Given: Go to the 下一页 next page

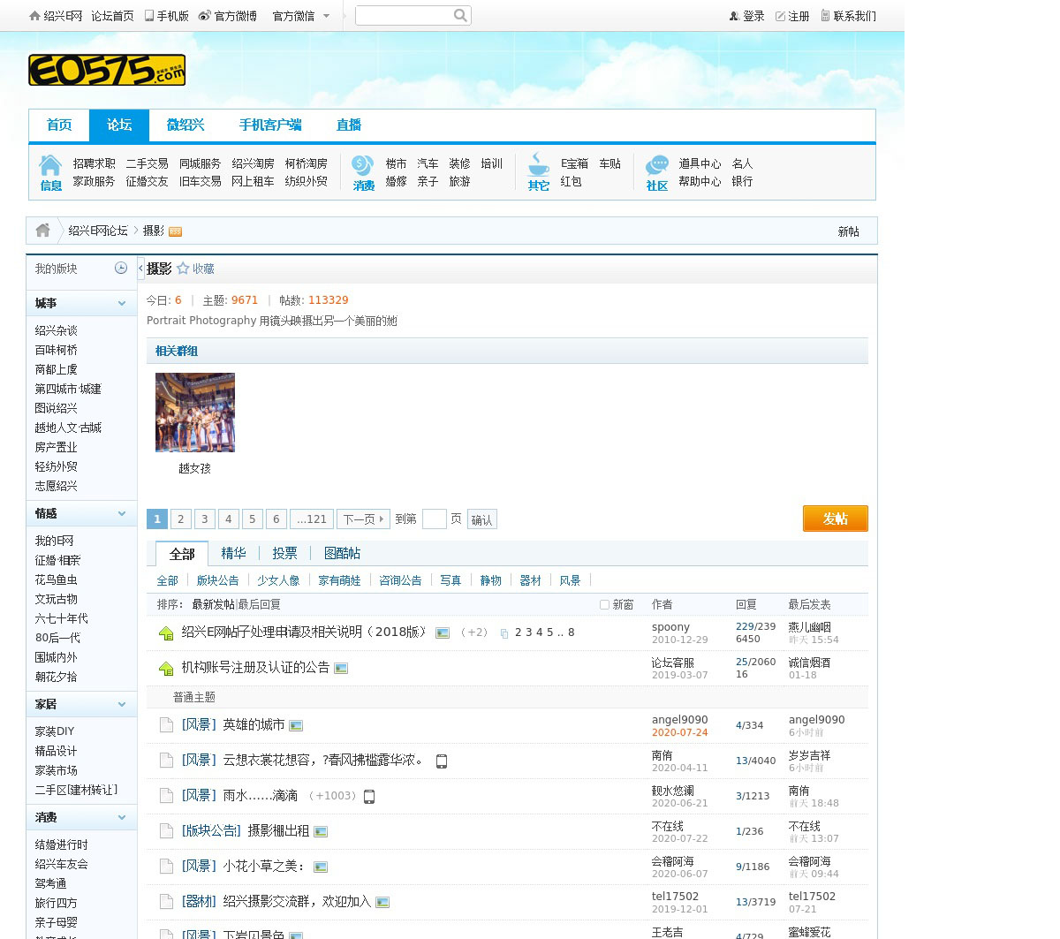Looking at the screenshot, I should (364, 519).
